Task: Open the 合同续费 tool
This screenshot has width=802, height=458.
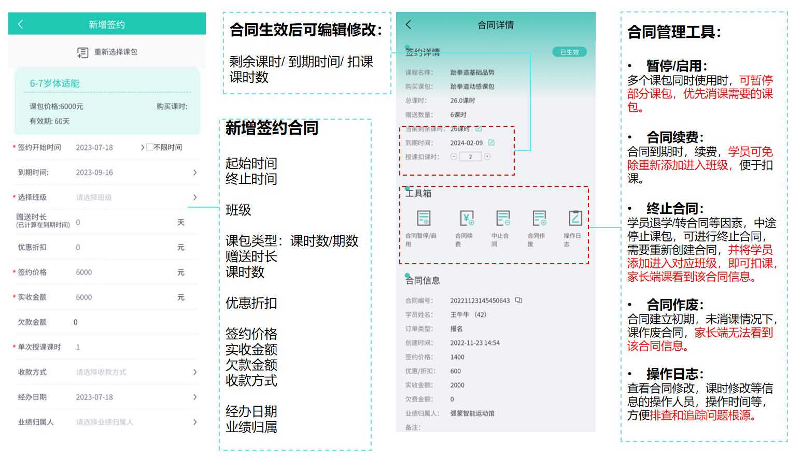Action: pos(467,218)
